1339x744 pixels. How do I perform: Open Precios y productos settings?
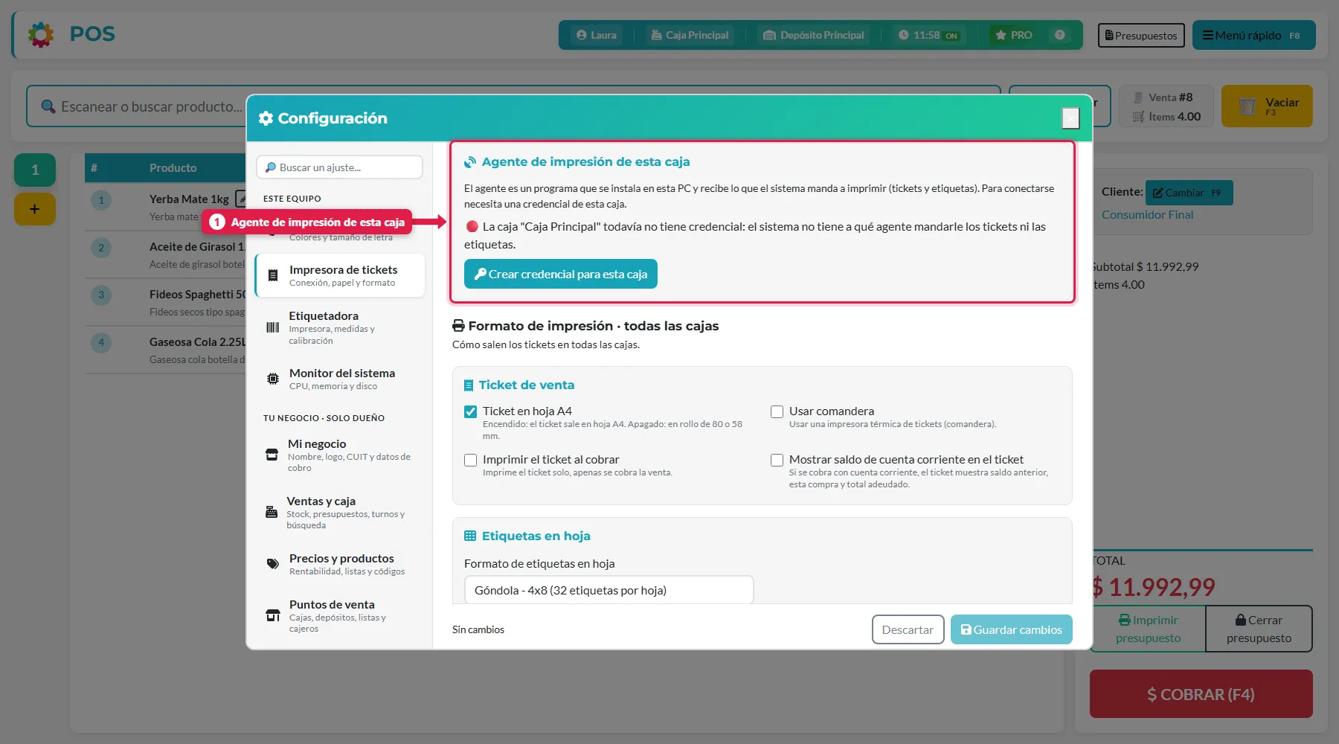(x=340, y=564)
